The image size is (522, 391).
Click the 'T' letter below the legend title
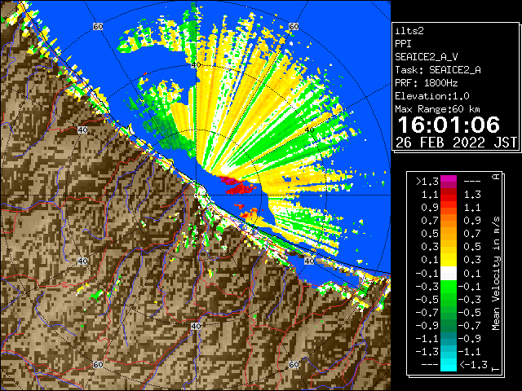click(x=496, y=369)
